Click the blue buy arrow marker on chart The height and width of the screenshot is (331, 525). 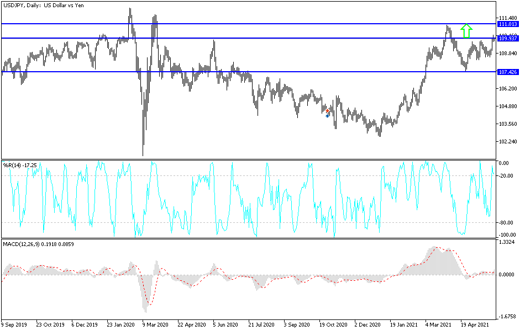(x=327, y=116)
